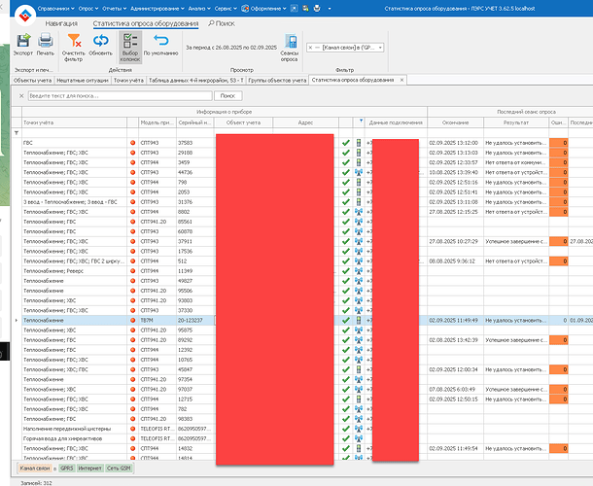Click Оформление palette icon in menu bar
This screenshot has width=593, height=486.
point(245,9)
